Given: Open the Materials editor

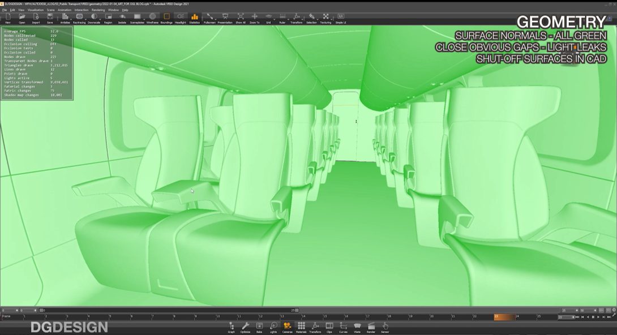Looking at the screenshot, I should [301, 327].
